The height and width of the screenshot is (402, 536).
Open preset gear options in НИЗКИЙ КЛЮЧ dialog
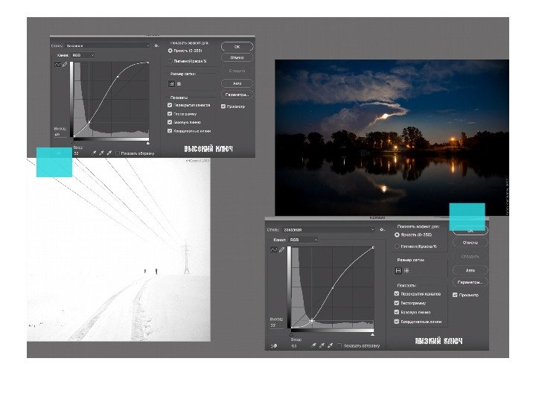(x=382, y=230)
